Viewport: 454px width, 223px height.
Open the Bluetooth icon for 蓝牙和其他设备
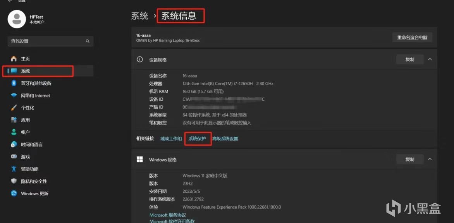click(14, 83)
